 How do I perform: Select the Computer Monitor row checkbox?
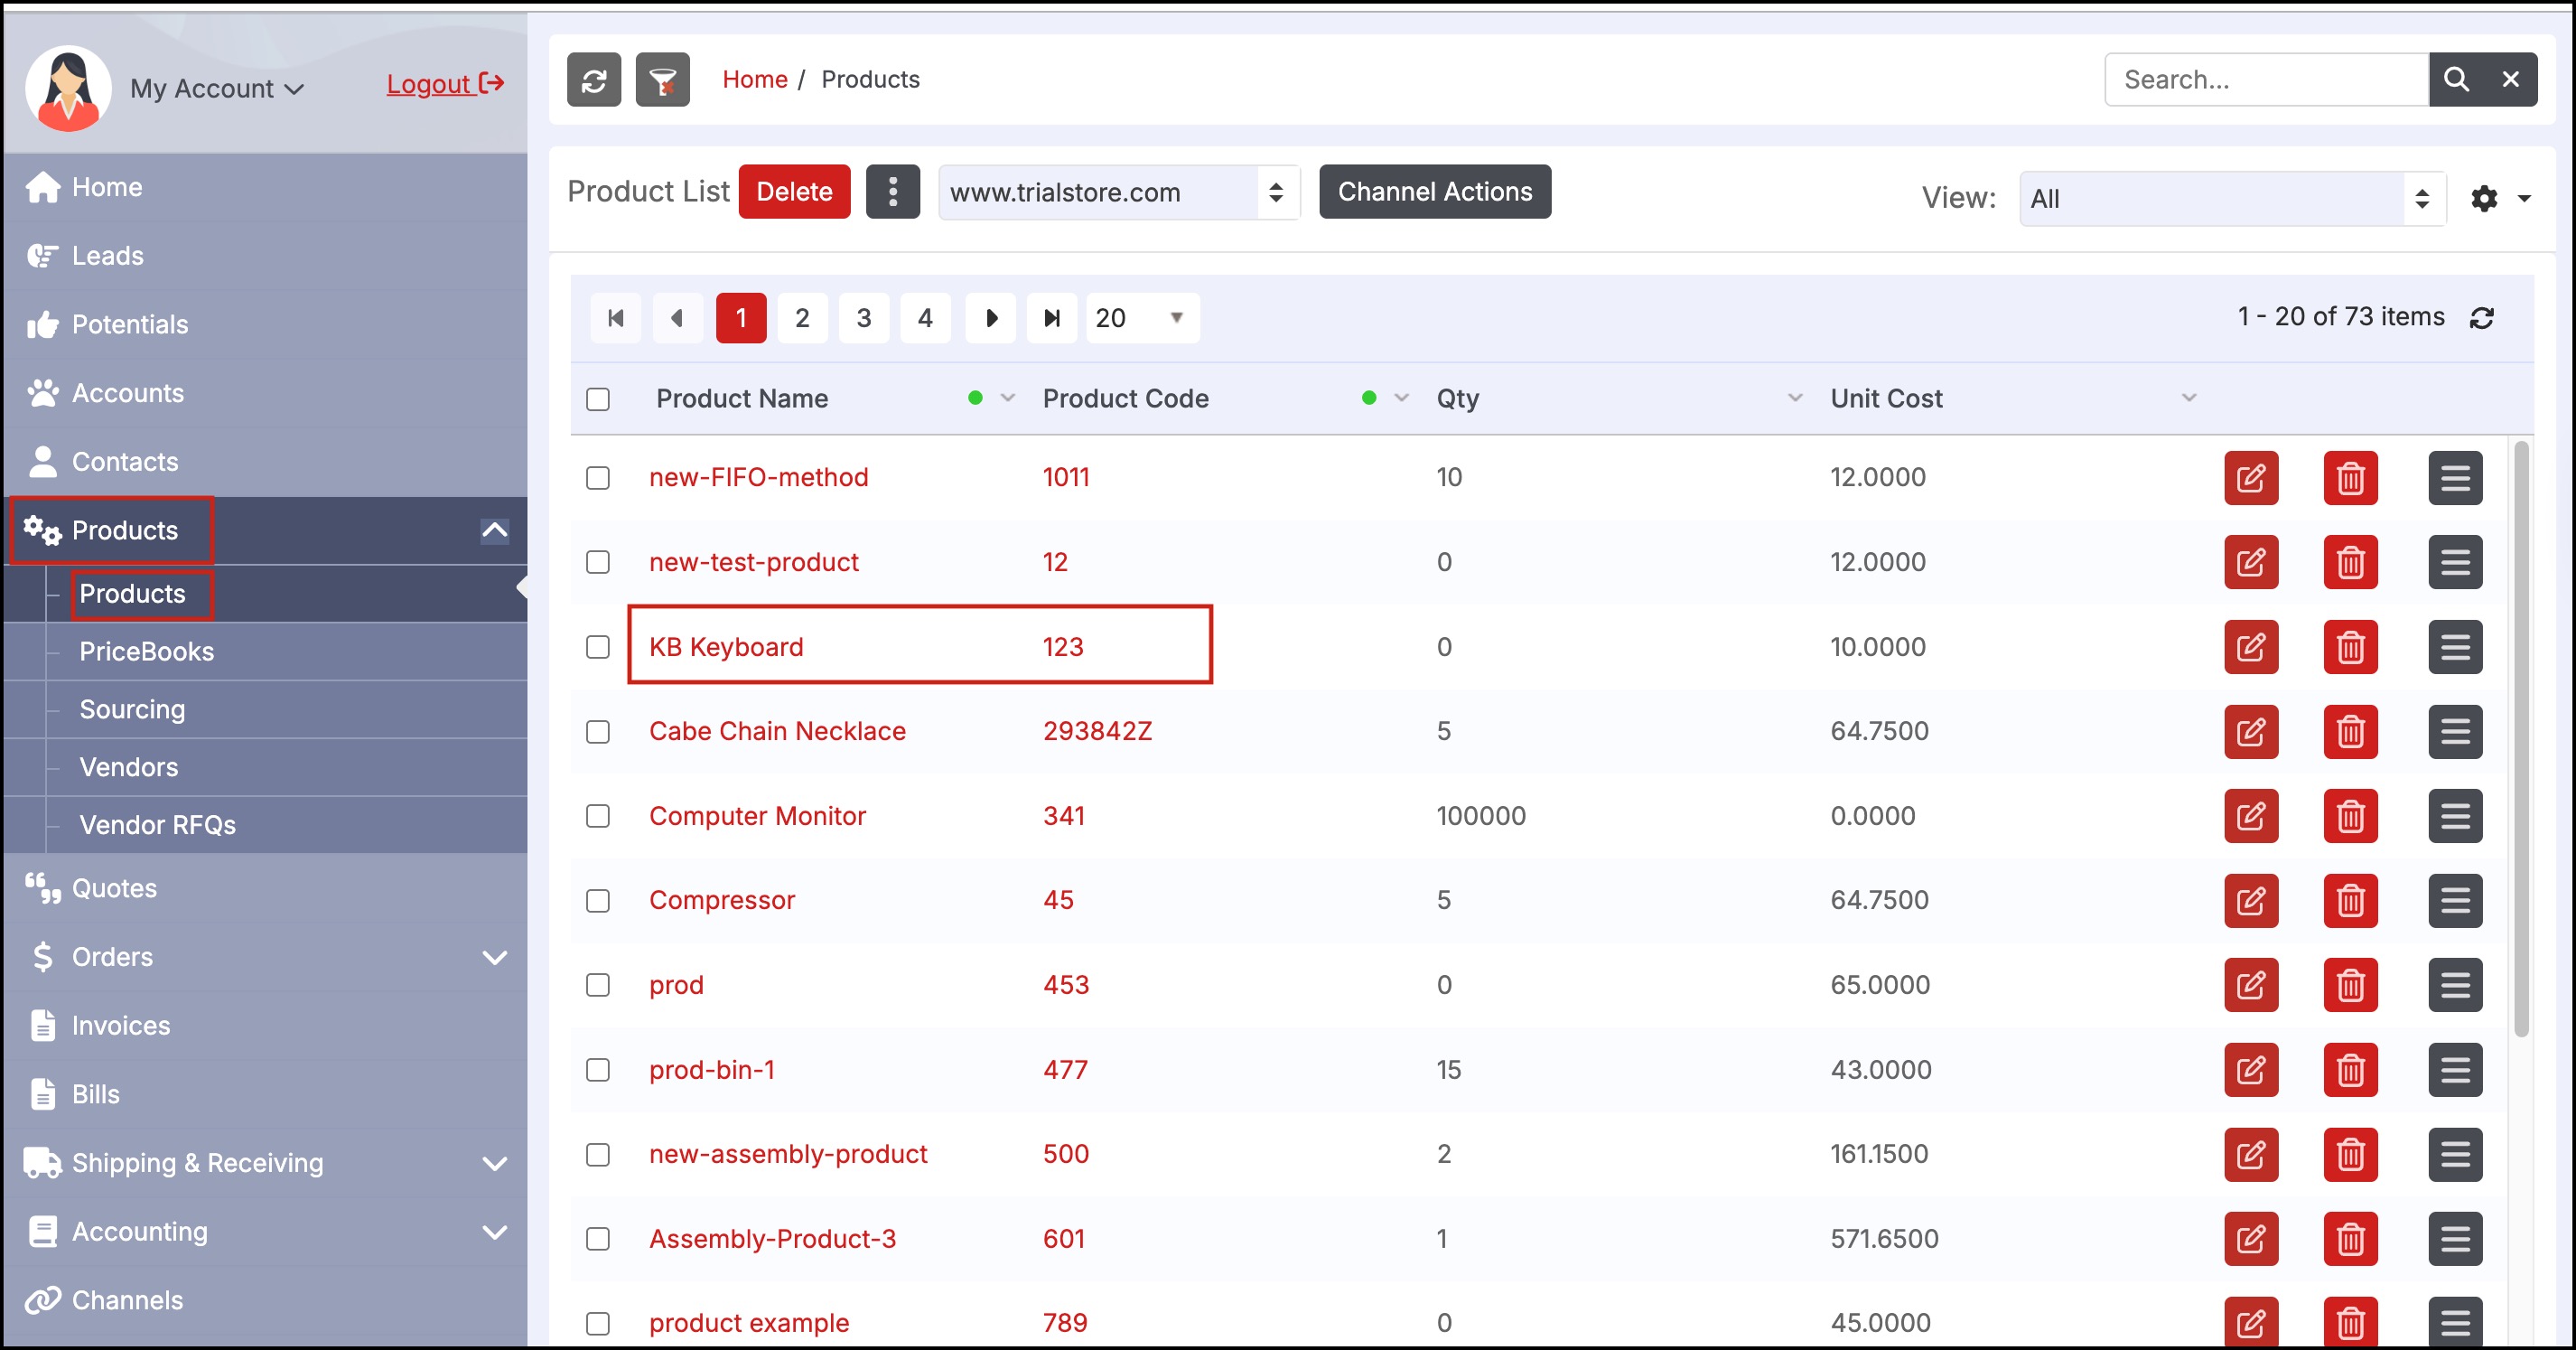598,816
